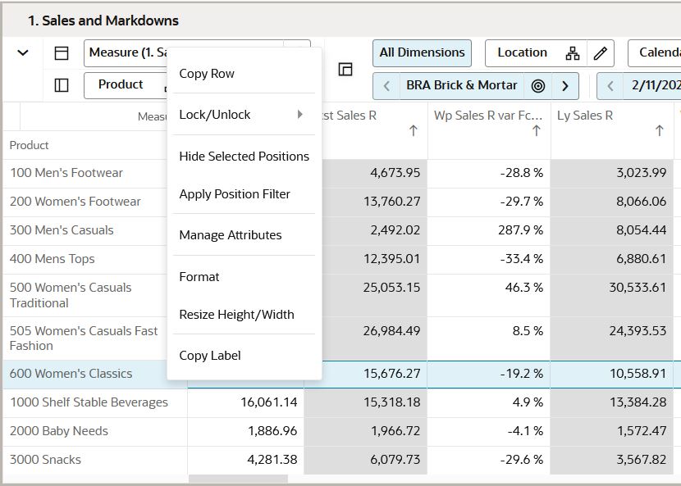Click the pencil edit icon
The height and width of the screenshot is (486, 681).
[x=601, y=53]
